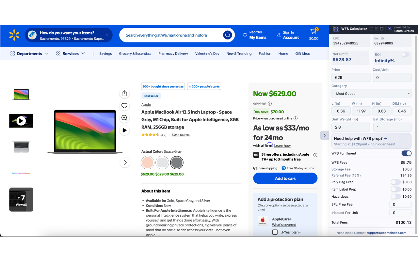Open the Services dropdown chevron
The width and height of the screenshot is (418, 261).
(83, 53)
